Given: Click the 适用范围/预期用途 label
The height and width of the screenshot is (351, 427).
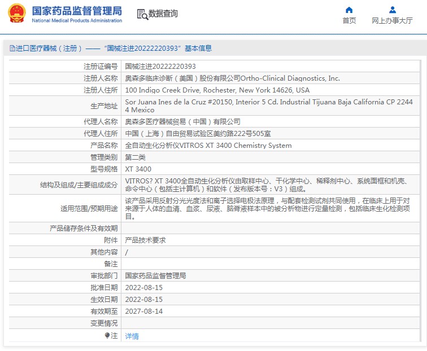Looking at the screenshot, I should (89, 208).
